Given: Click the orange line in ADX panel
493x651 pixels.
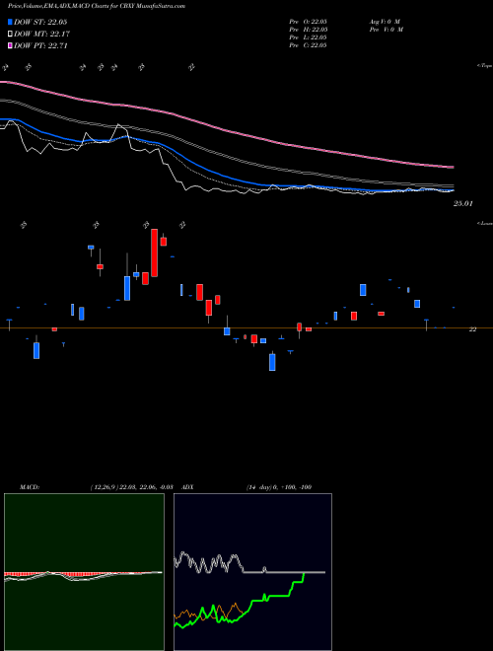Looking at the screenshot, I should point(207,612).
